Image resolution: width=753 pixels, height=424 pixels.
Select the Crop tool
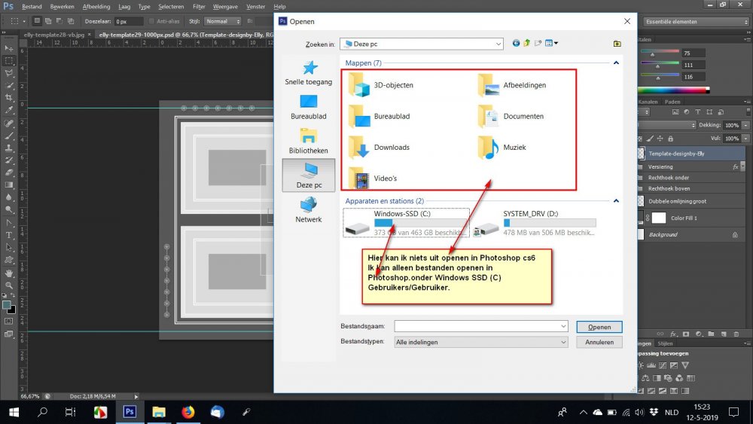(10, 98)
